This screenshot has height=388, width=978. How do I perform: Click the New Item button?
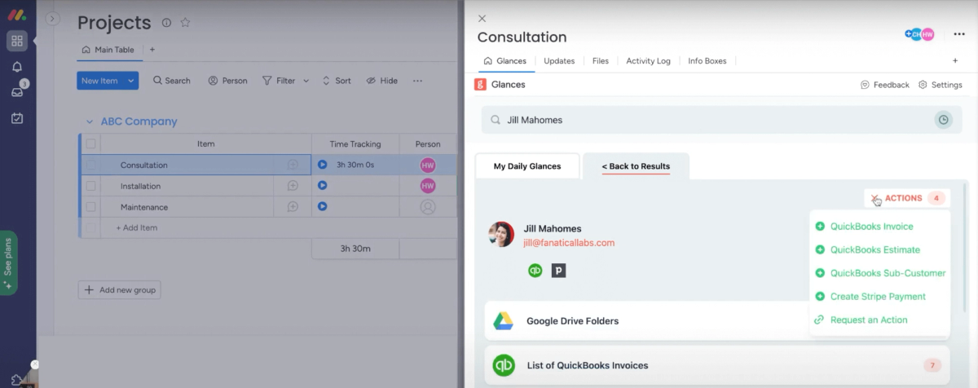[x=99, y=81]
